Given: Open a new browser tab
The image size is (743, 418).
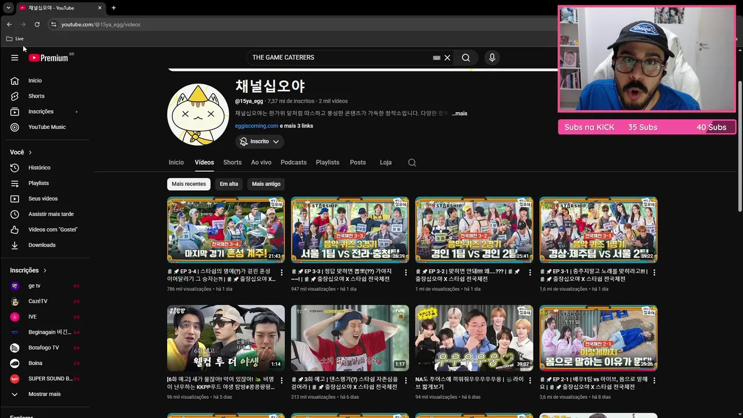Looking at the screenshot, I should 114,8.
